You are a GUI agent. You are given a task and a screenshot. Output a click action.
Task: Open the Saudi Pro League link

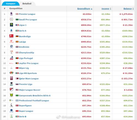28,20
